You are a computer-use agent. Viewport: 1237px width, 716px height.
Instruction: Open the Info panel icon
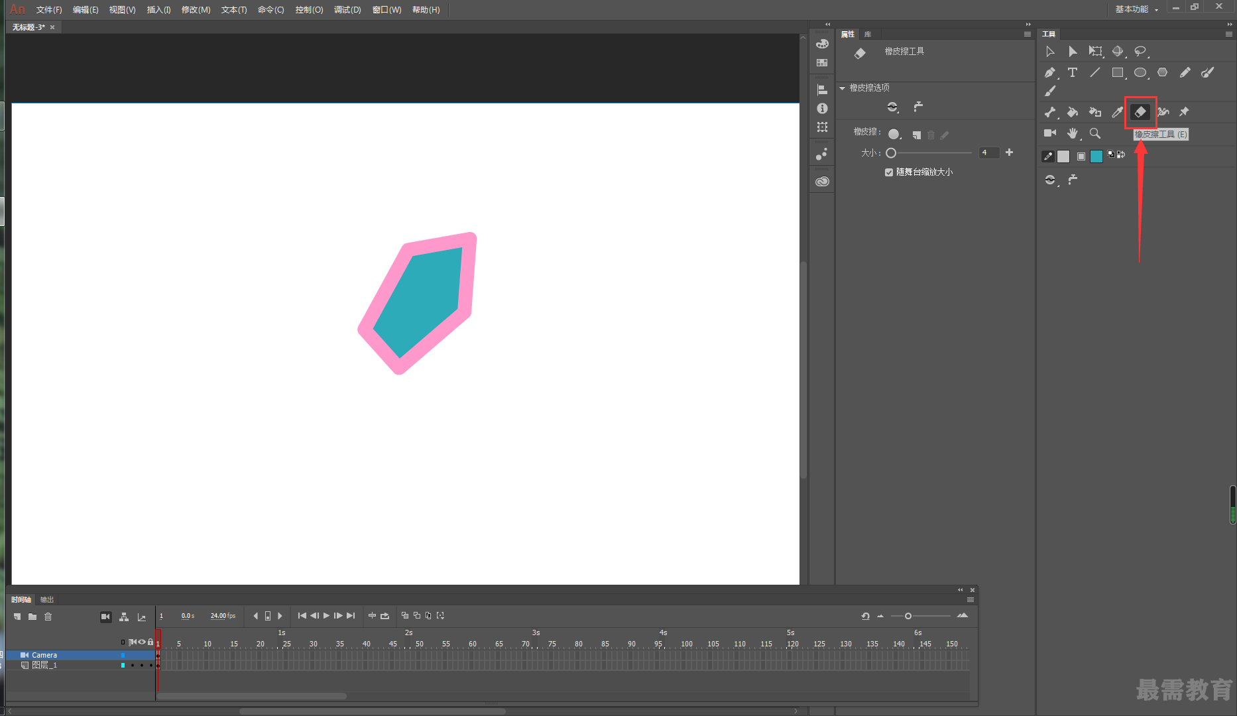[822, 108]
